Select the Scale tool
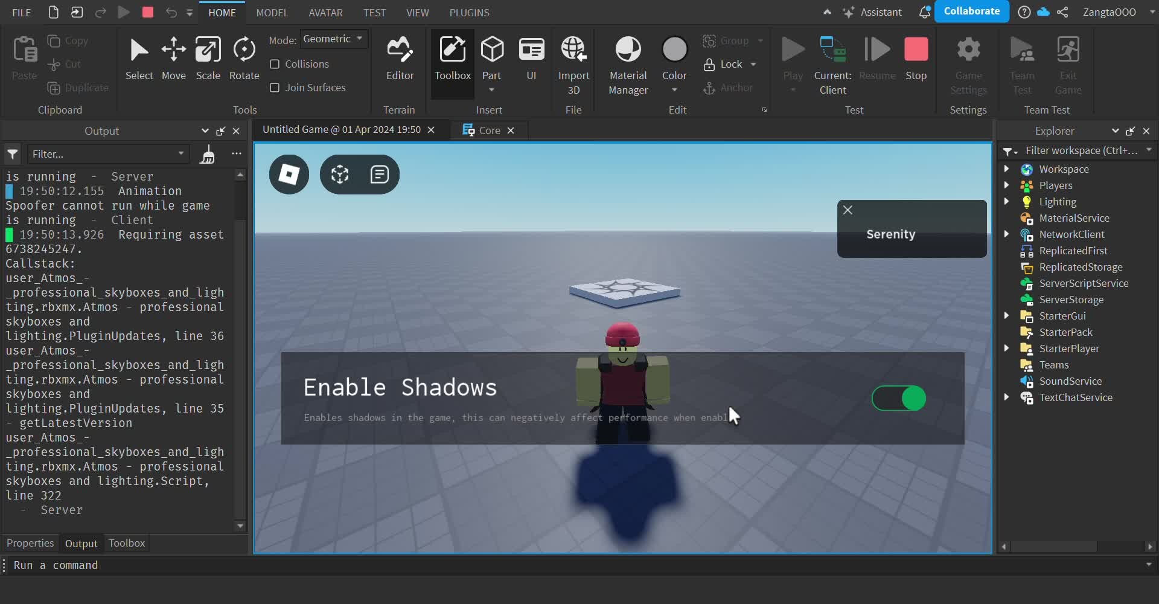 click(x=208, y=59)
